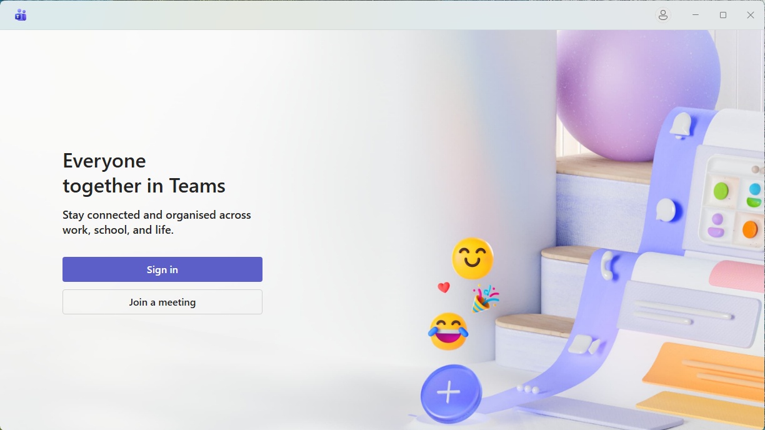Click the laughing tears emoji

448,331
